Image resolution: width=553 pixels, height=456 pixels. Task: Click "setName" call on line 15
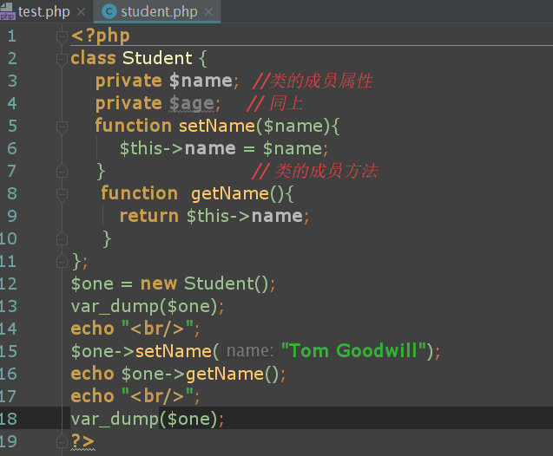(x=174, y=351)
